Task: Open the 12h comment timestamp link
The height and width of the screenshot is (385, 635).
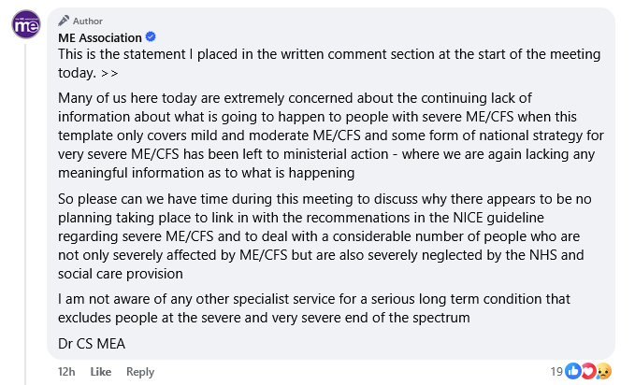Action: click(65, 372)
